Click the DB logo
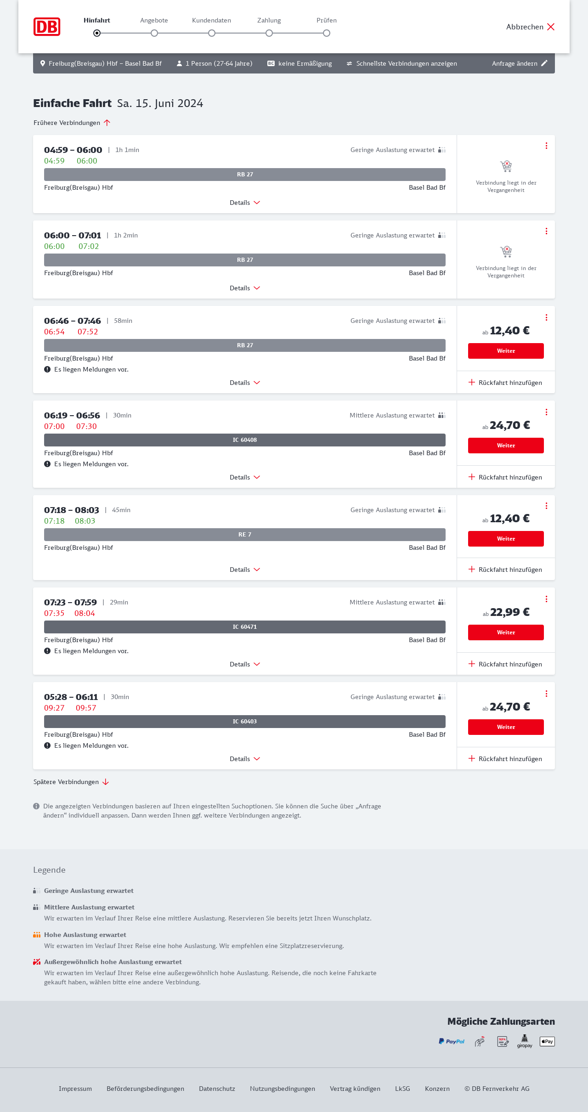Viewport: 588px width, 1112px height. pyautogui.click(x=47, y=27)
